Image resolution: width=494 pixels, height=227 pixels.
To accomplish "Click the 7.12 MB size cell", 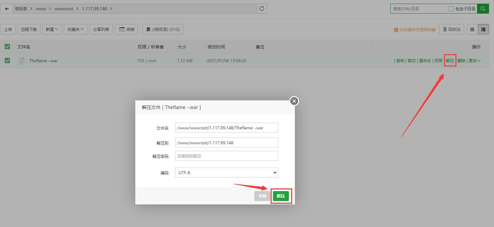I will pos(185,60).
